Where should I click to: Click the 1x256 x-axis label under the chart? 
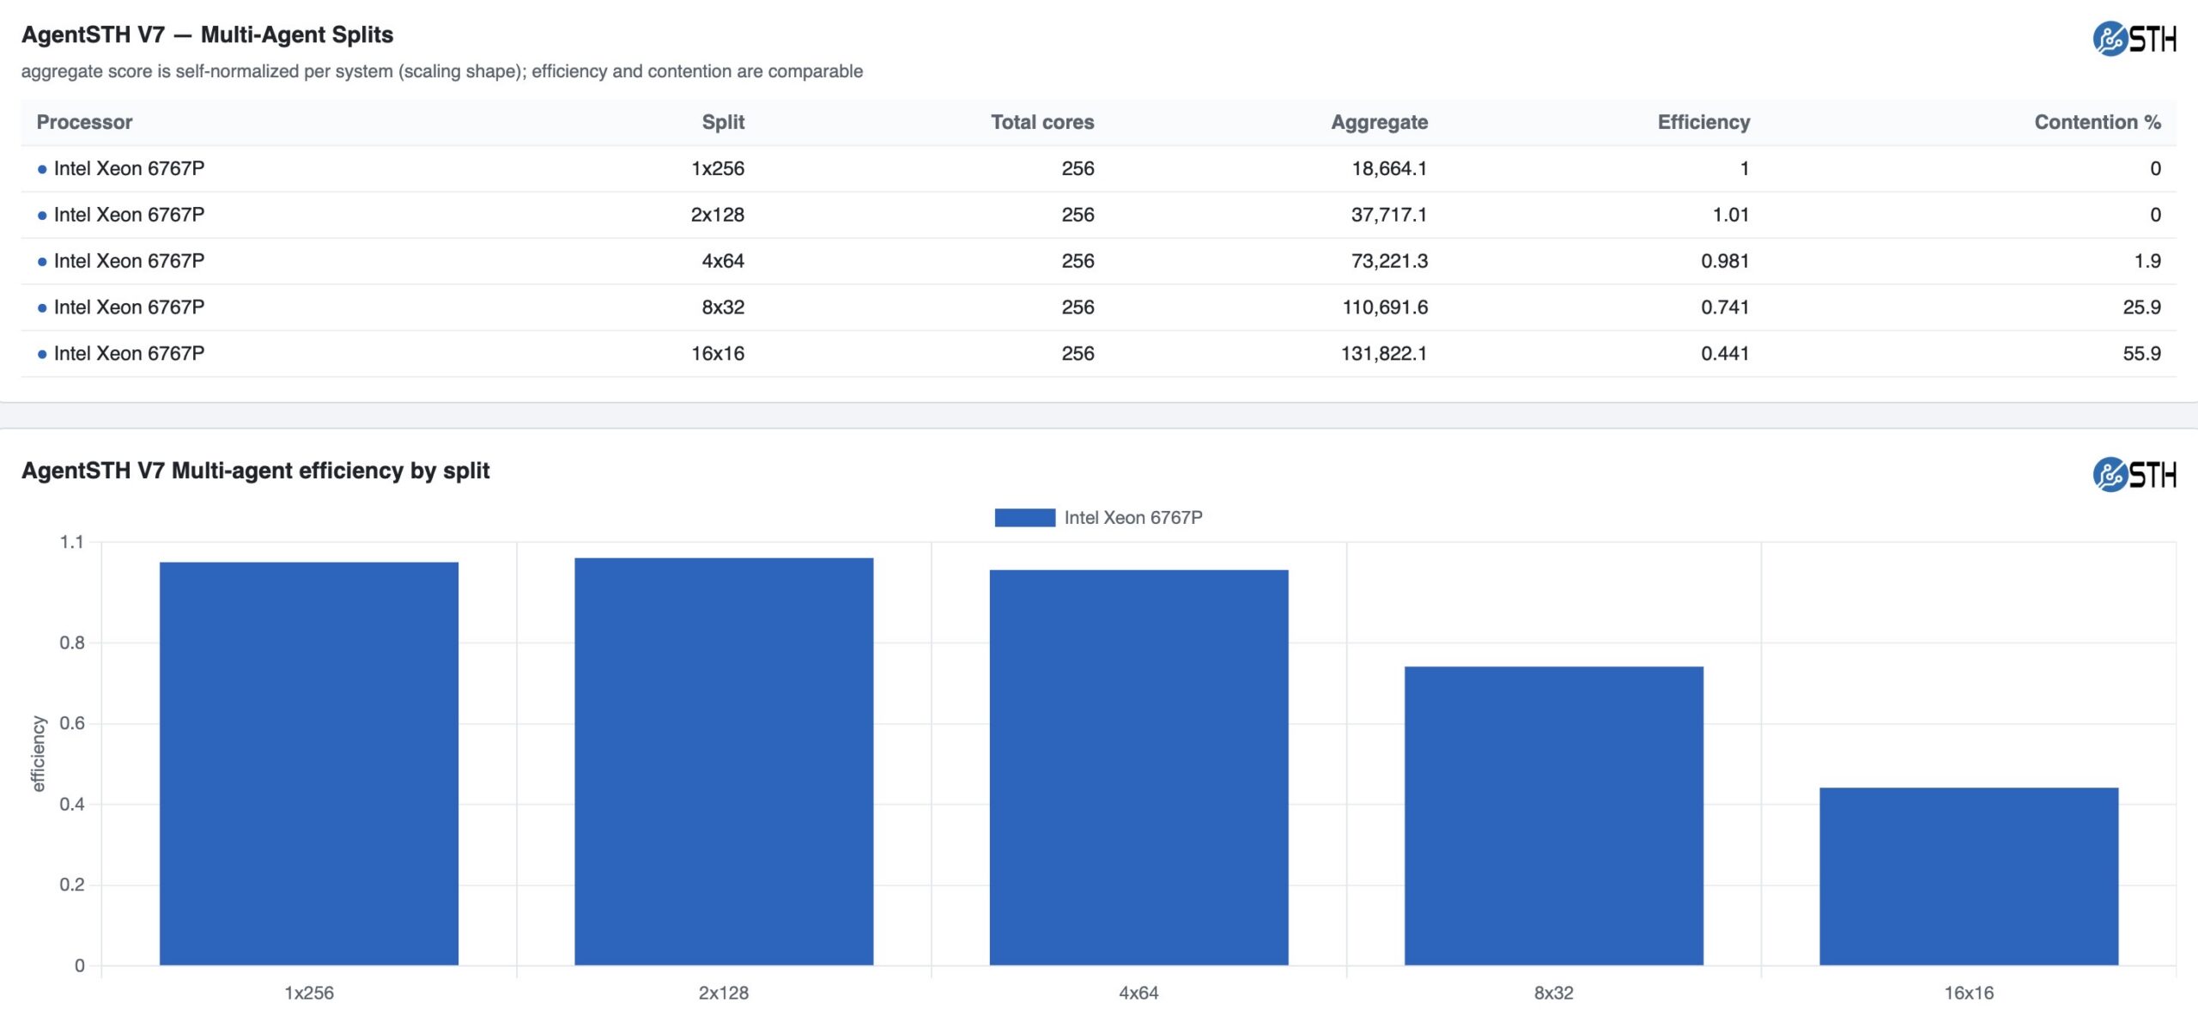coord(309,994)
